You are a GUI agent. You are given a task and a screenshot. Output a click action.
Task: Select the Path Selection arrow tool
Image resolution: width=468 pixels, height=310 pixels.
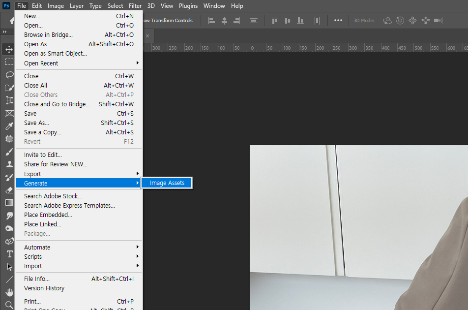click(9, 267)
